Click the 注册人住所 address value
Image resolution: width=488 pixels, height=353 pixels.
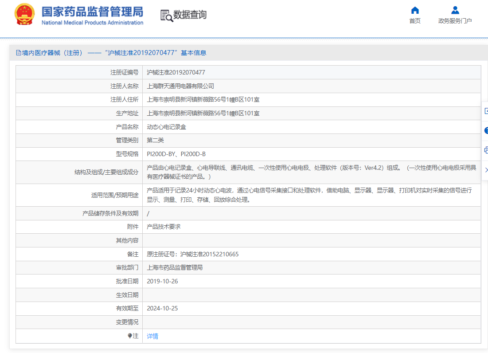(203, 100)
